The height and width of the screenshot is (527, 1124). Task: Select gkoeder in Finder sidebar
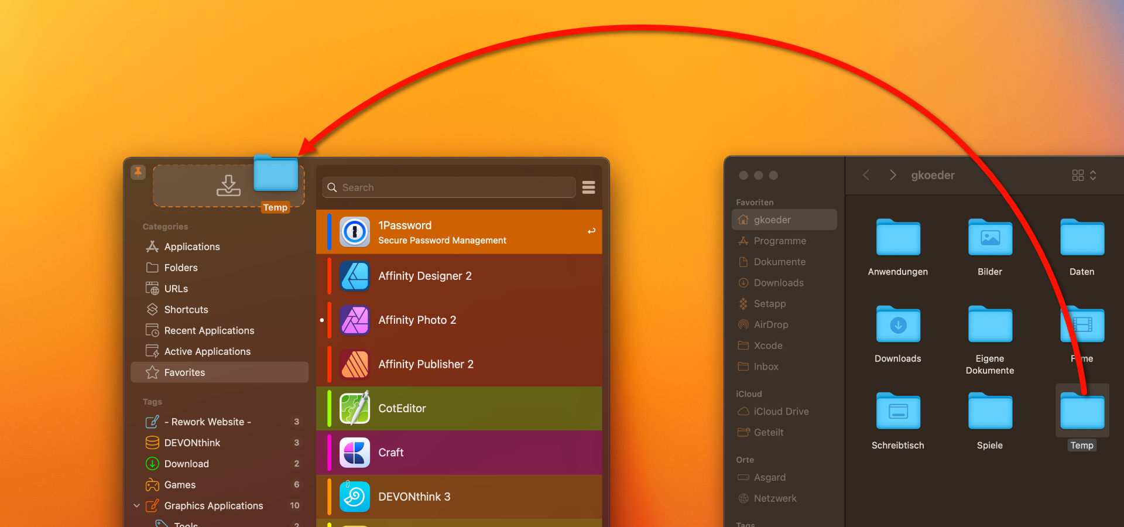coord(784,220)
